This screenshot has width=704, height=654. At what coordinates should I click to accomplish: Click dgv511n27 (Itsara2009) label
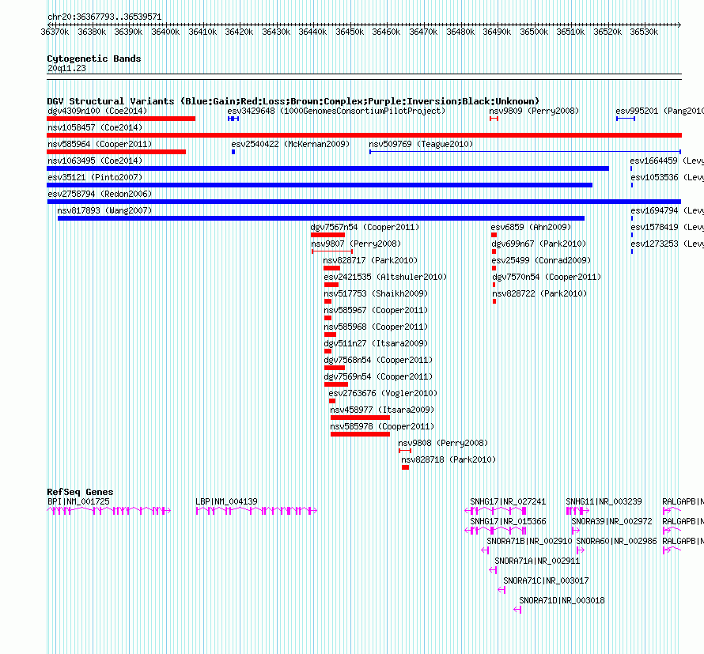[x=376, y=343]
